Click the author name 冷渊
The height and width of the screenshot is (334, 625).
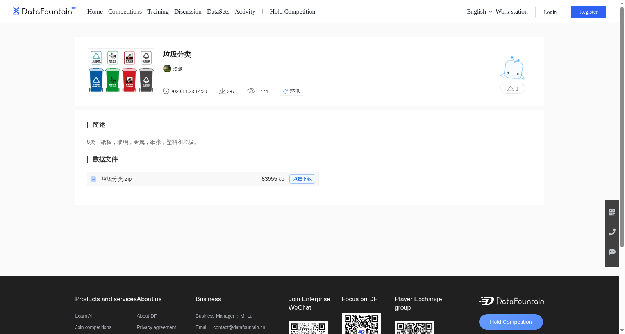pos(178,69)
